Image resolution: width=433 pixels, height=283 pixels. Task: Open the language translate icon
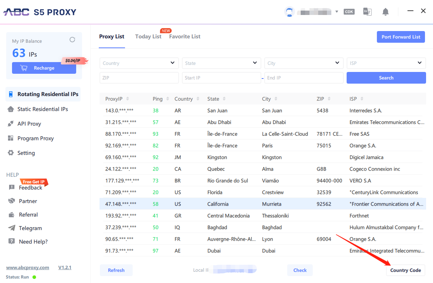click(367, 12)
